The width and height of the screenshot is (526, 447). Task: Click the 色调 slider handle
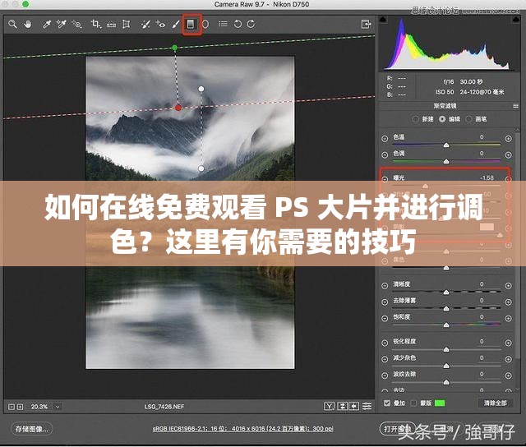point(446,162)
